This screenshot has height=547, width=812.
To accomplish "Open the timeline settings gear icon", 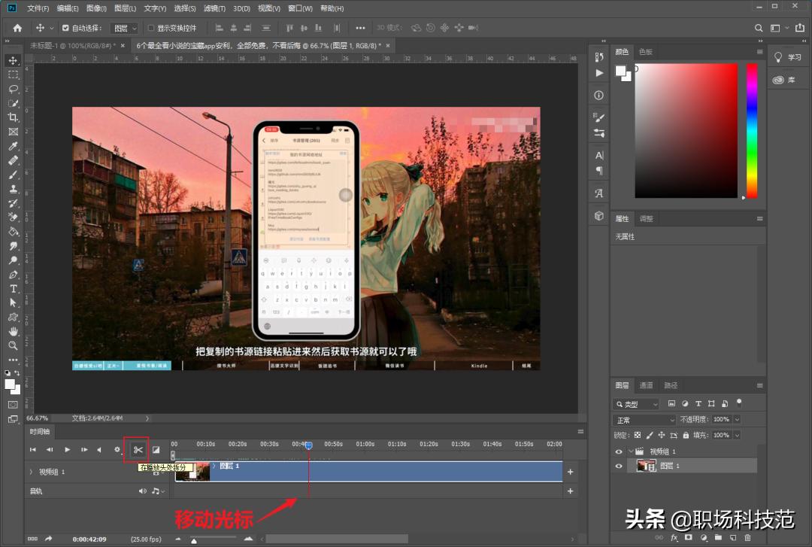I will tap(117, 449).
